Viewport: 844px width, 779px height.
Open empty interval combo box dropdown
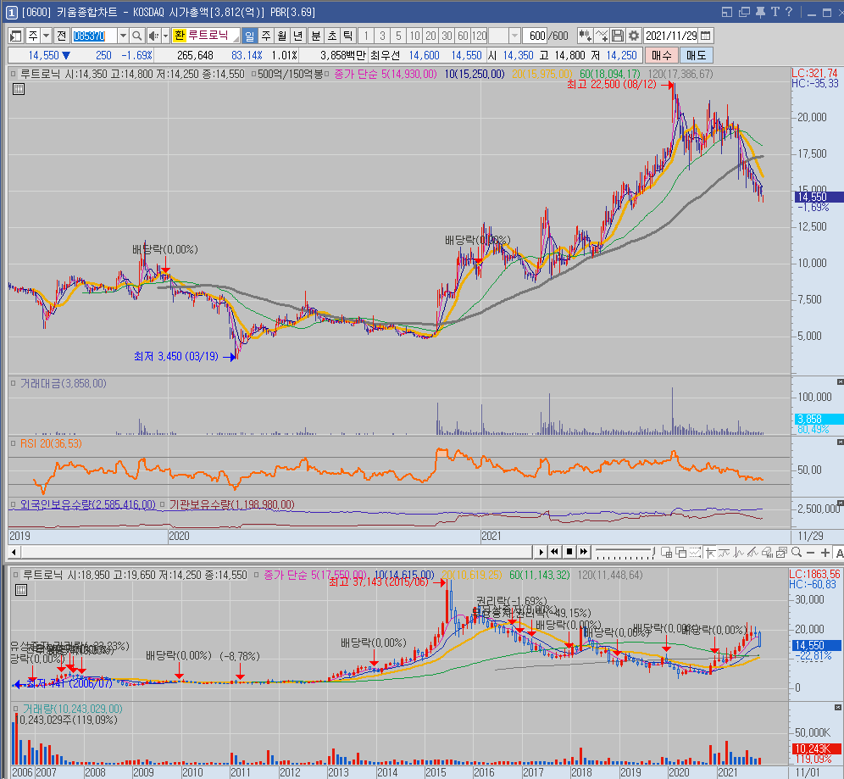(514, 36)
